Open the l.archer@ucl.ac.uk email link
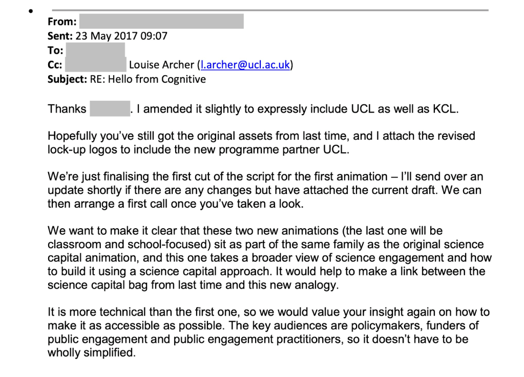 coord(245,65)
